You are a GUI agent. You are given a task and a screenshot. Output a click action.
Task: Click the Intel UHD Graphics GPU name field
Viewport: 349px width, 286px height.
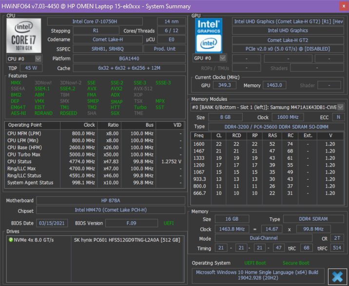[288, 31]
